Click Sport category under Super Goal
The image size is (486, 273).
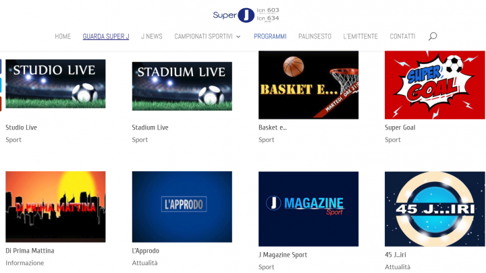[393, 140]
